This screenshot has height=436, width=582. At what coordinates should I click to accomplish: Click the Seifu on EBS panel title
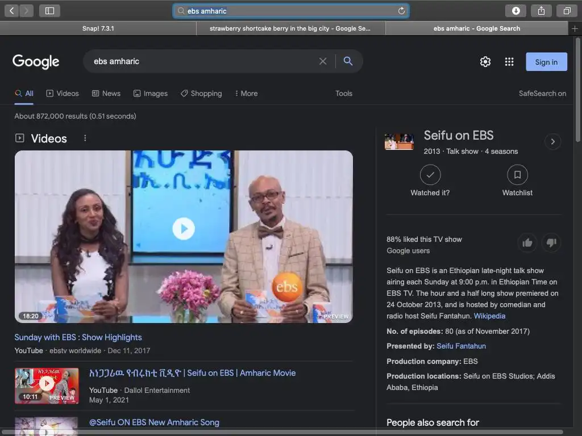tap(459, 135)
